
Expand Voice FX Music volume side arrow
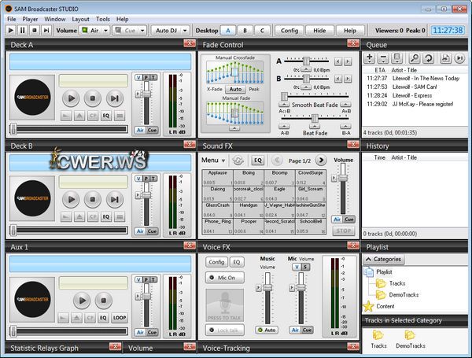tap(259, 288)
